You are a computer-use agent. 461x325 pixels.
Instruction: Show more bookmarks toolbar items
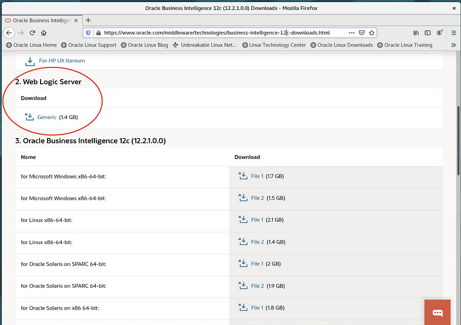[453, 45]
